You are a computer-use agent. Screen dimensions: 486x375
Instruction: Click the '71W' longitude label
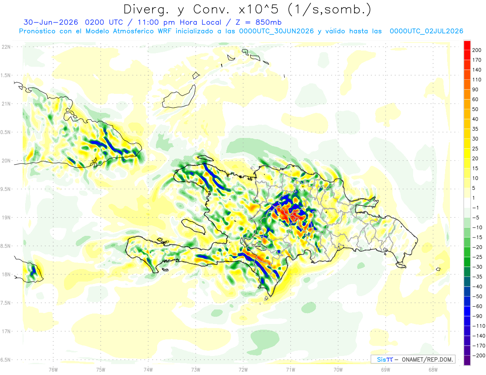(x=290, y=369)
